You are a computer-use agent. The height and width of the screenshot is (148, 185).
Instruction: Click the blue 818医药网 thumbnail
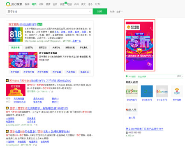click(147, 91)
